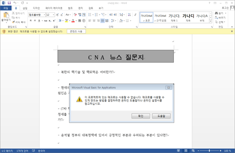
Task: Switch to the 검토 ribbon tab
Action: [91, 8]
